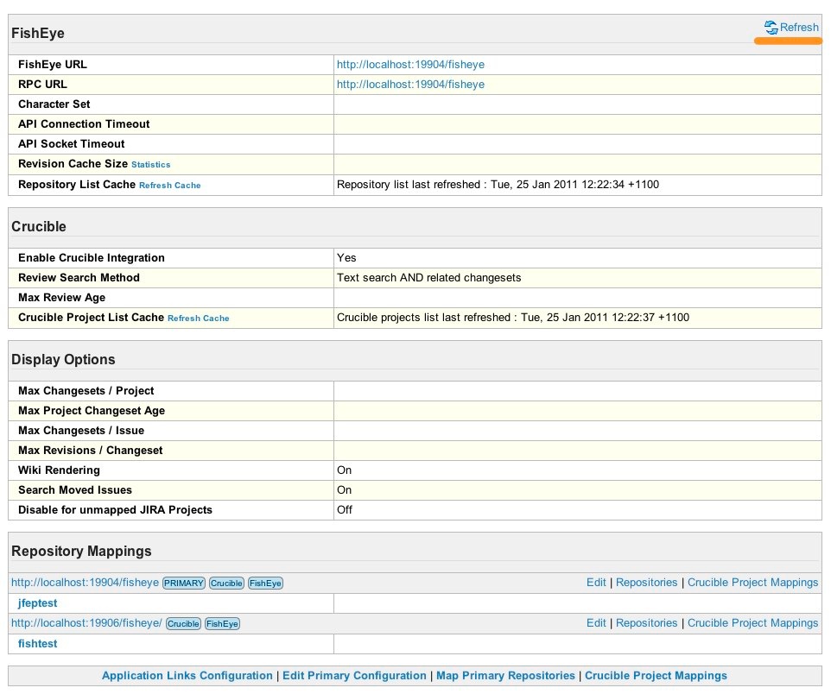
Task: Click Crucible badge on localhost:19904 mapping
Action: (x=226, y=584)
